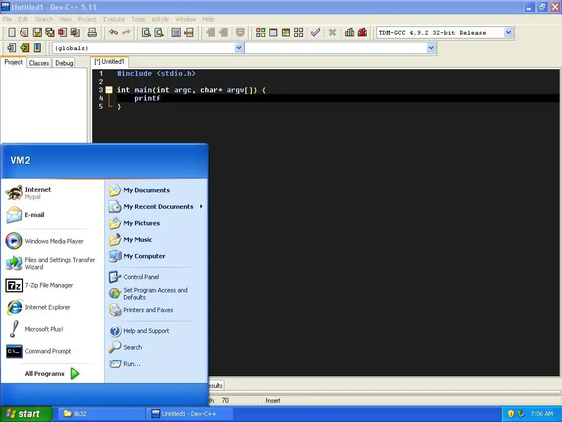
Task: Open the View menu
Action: (65, 19)
